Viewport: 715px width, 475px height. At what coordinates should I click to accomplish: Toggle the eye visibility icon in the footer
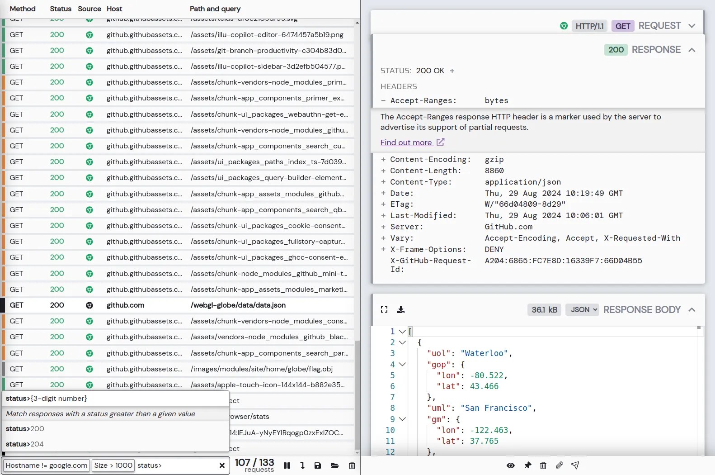coord(511,465)
